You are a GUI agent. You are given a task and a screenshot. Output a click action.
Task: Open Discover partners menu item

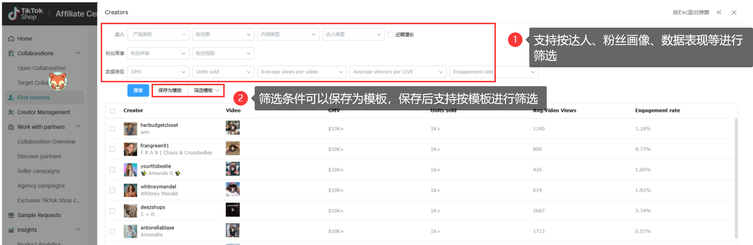click(39, 156)
